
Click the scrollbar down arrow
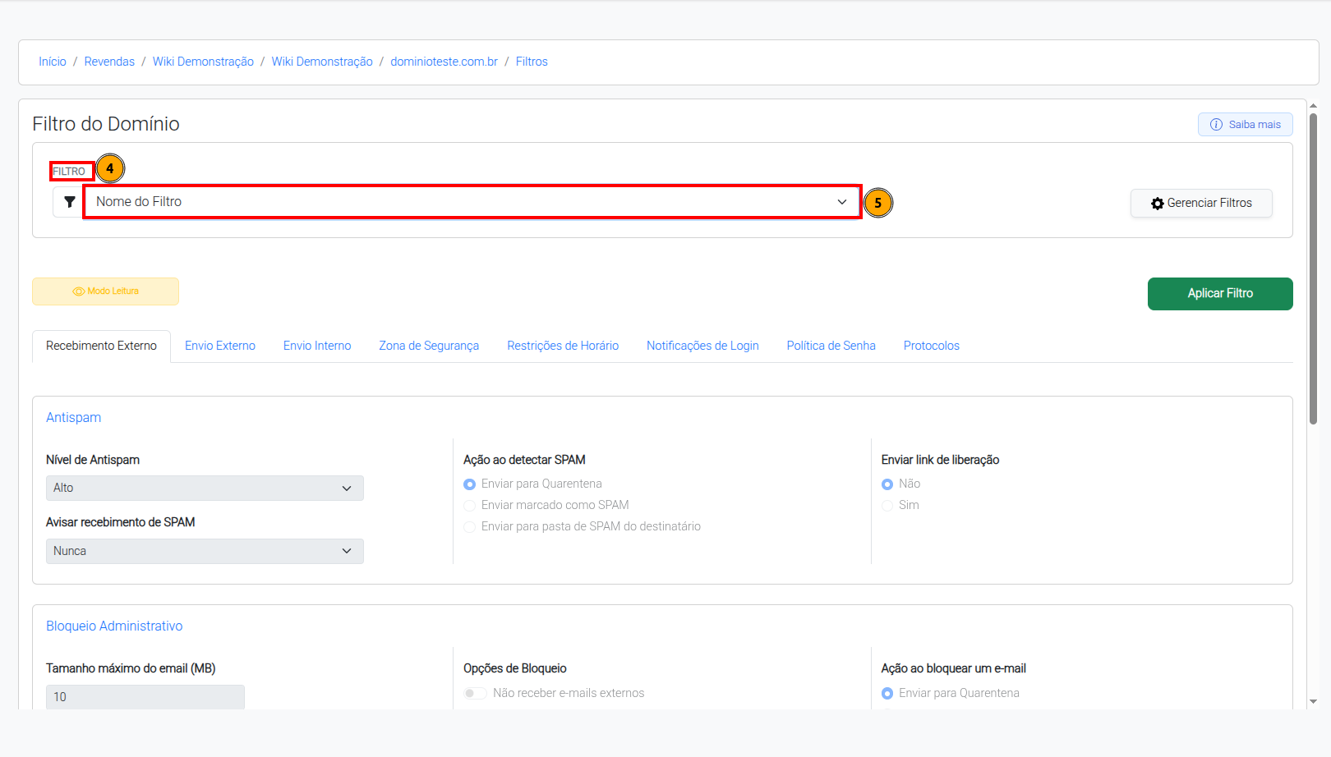pyautogui.click(x=1313, y=702)
